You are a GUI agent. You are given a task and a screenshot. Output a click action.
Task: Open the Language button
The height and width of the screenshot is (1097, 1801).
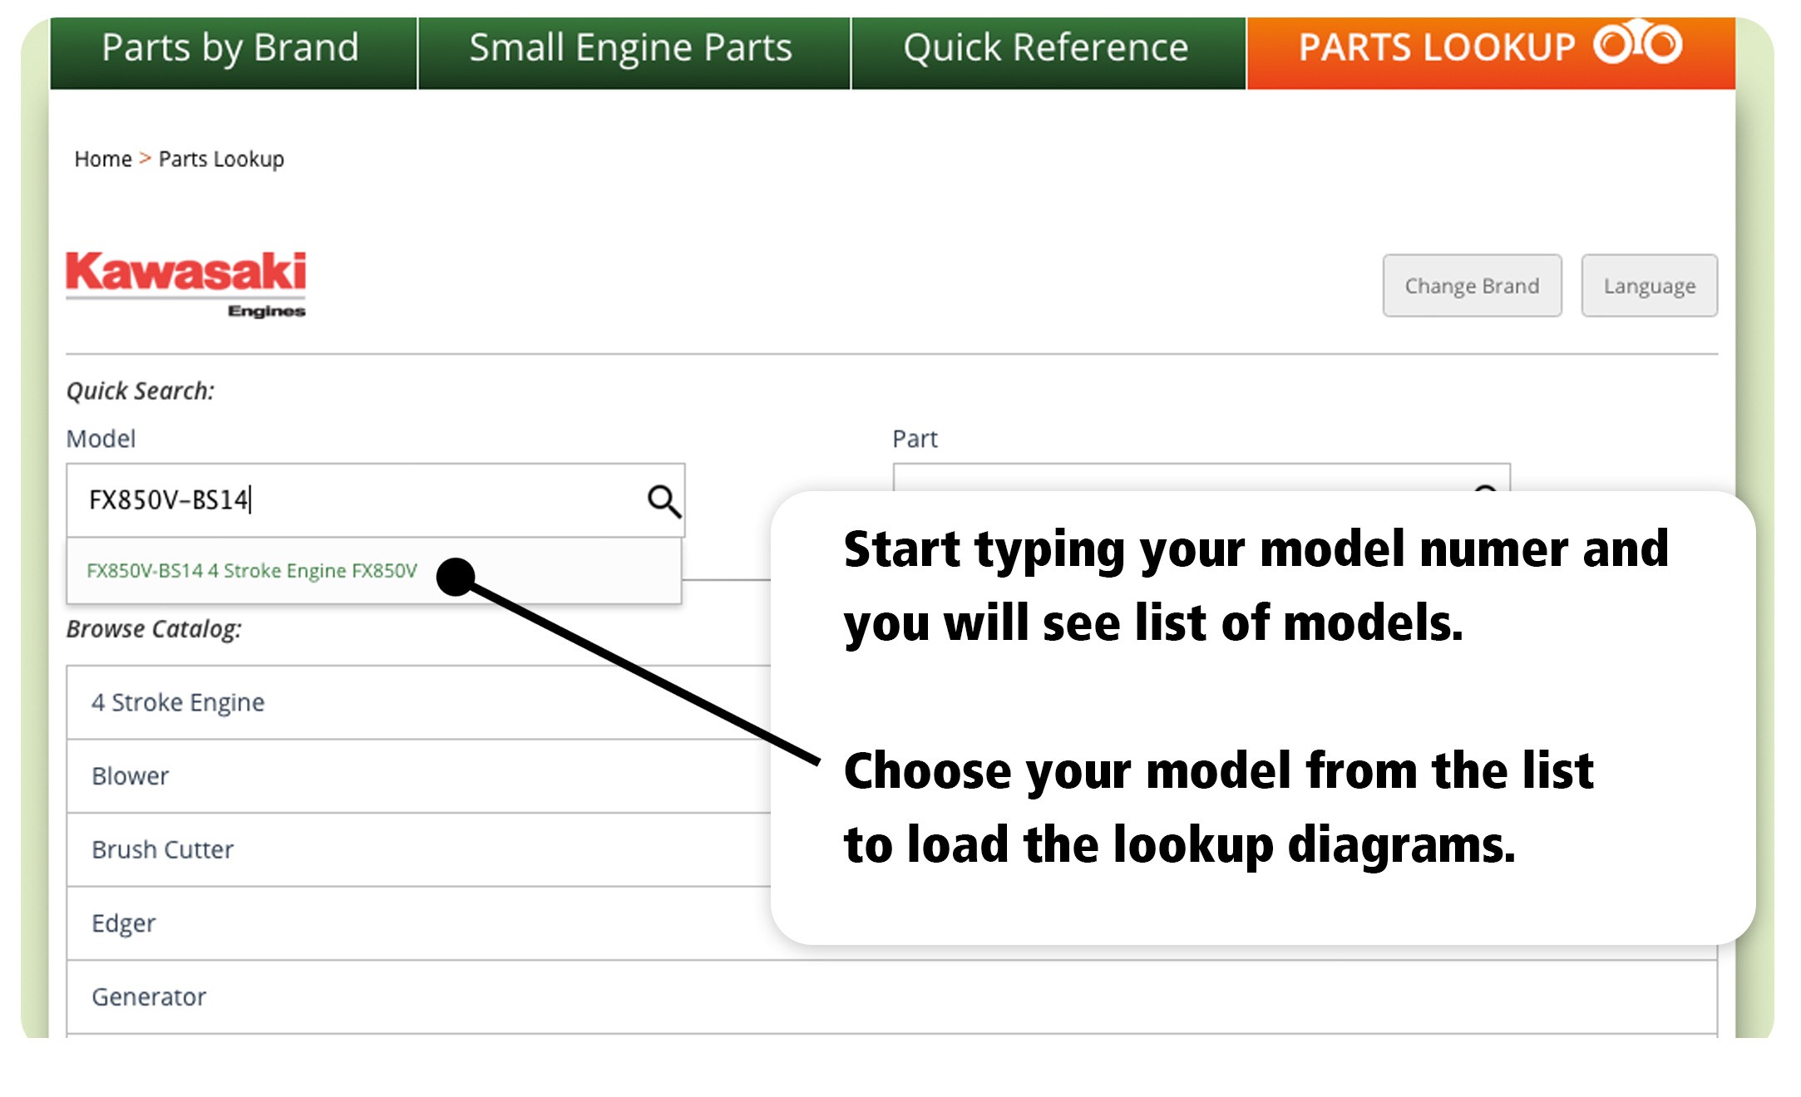pyautogui.click(x=1649, y=286)
